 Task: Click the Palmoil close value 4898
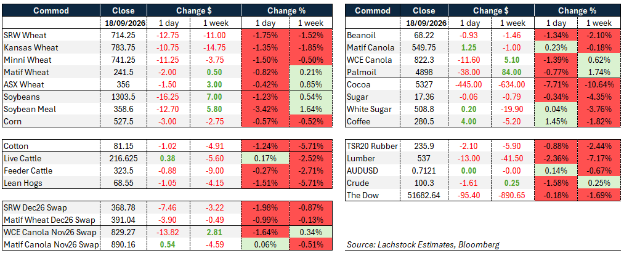(x=423, y=73)
